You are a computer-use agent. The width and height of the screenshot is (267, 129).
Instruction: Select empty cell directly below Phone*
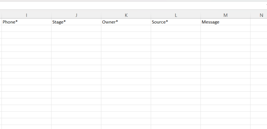coord(27,29)
